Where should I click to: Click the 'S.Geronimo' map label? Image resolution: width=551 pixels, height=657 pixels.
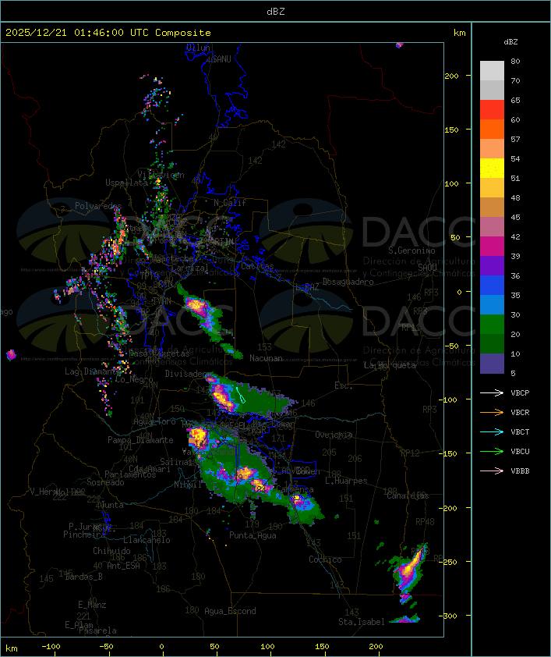[x=411, y=250]
